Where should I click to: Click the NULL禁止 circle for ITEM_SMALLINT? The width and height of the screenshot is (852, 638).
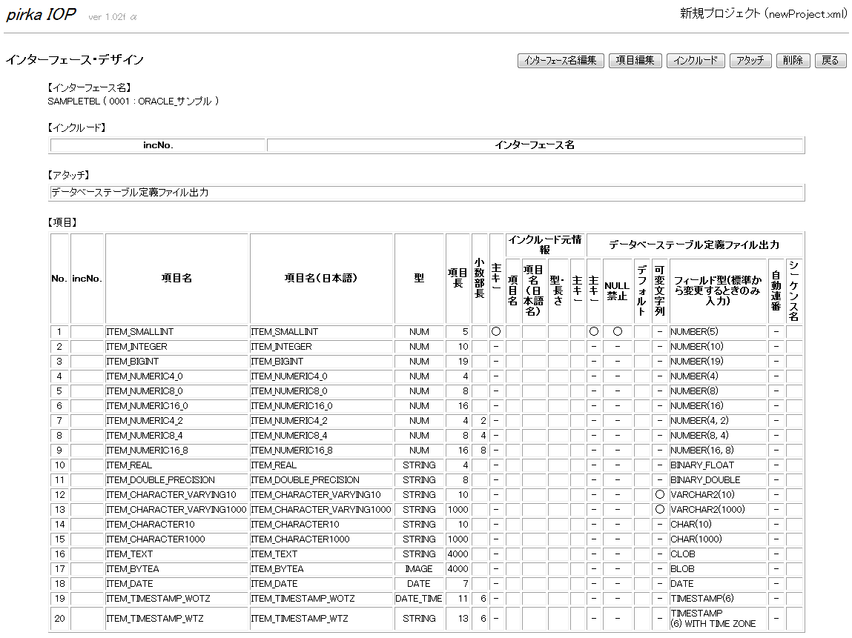tap(617, 332)
